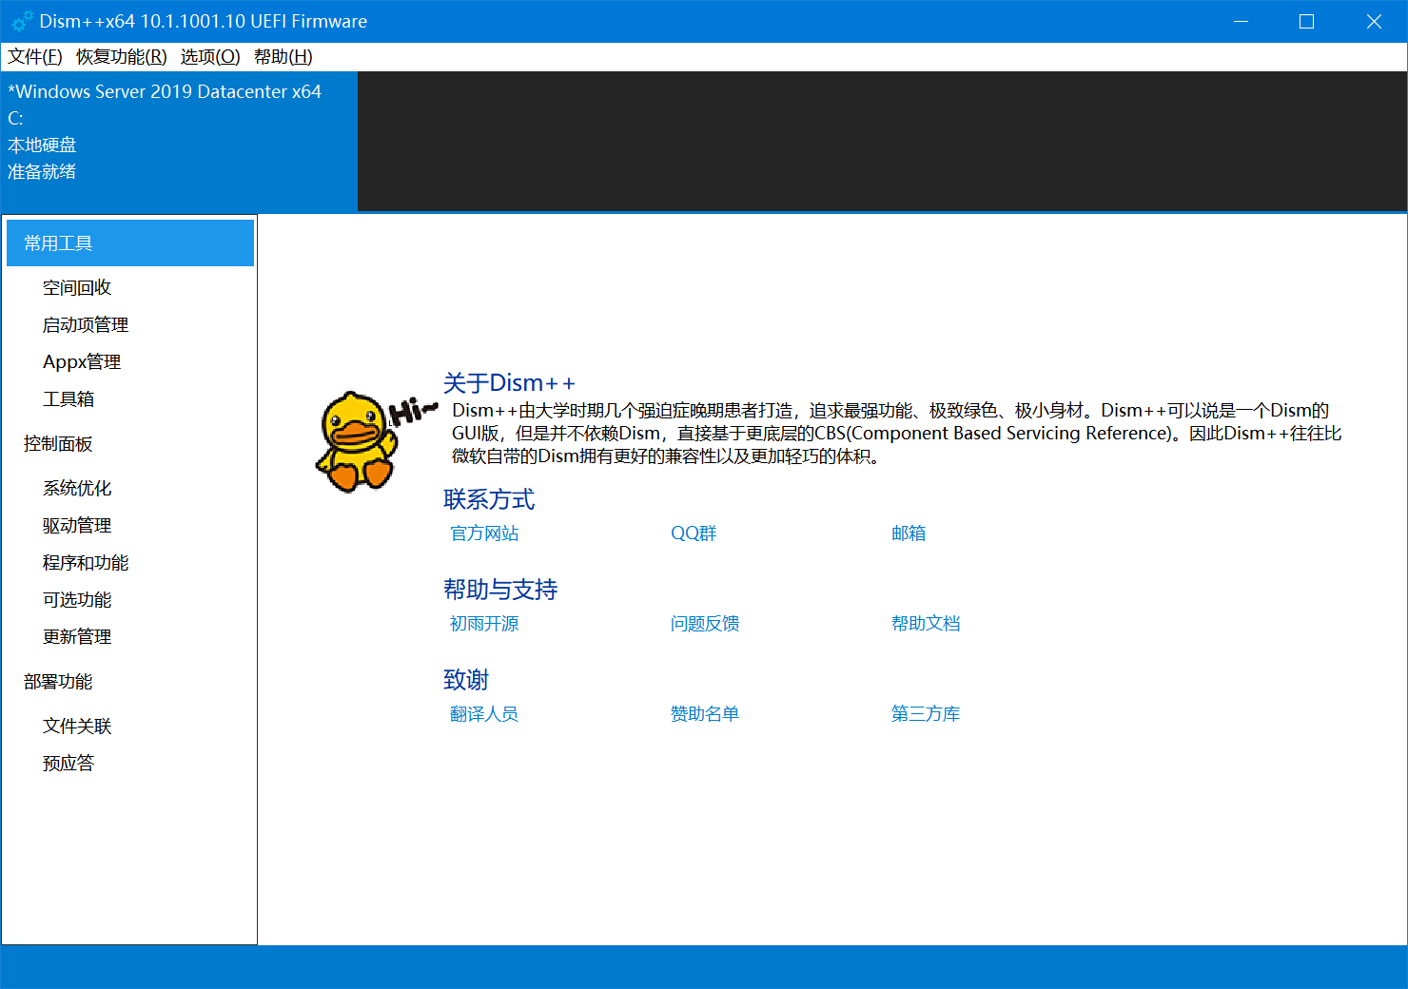Viewport: 1408px width, 989px height.
Task: Click the Dism++ gear icon in title bar
Action: click(x=22, y=21)
